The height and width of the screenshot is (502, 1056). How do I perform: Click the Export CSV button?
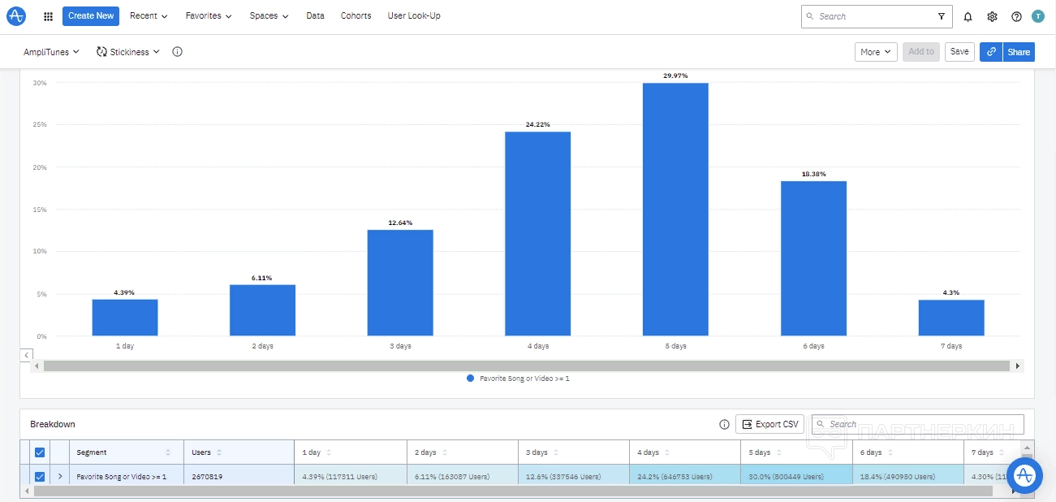769,424
